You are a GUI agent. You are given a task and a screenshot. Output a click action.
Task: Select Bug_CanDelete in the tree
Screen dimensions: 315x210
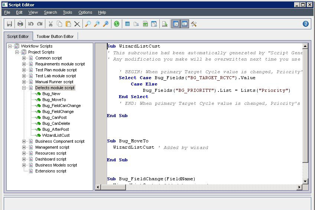(56, 123)
